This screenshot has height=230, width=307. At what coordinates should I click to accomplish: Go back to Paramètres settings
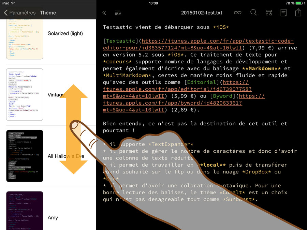(19, 13)
